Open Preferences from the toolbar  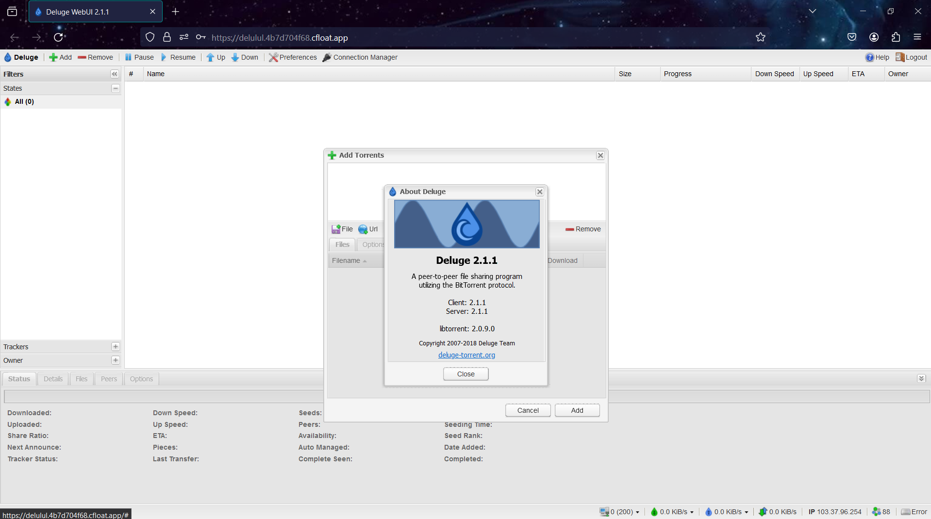click(293, 57)
